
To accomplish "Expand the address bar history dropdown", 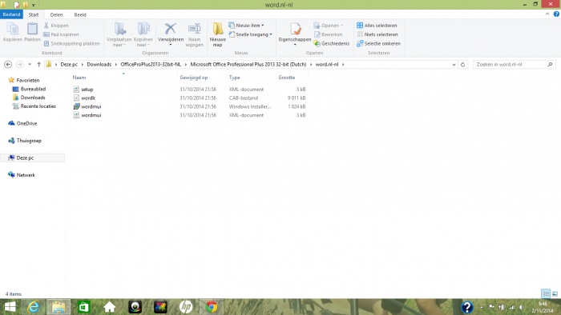I will tap(454, 65).
